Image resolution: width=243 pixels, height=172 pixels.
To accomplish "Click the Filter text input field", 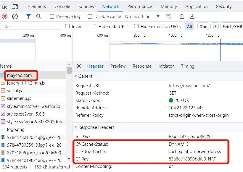I will [x=30, y=27].
